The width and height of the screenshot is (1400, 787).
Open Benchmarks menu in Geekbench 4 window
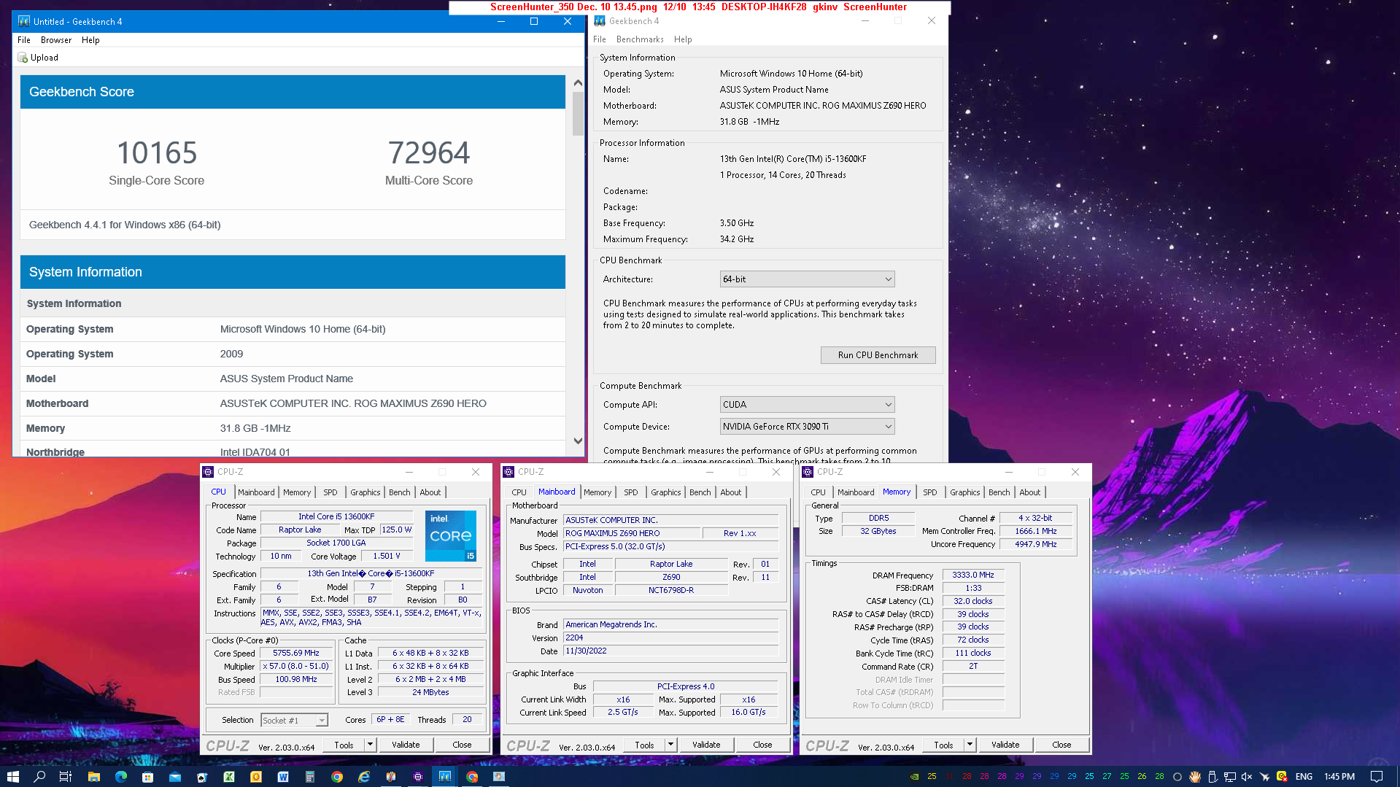pyautogui.click(x=640, y=39)
